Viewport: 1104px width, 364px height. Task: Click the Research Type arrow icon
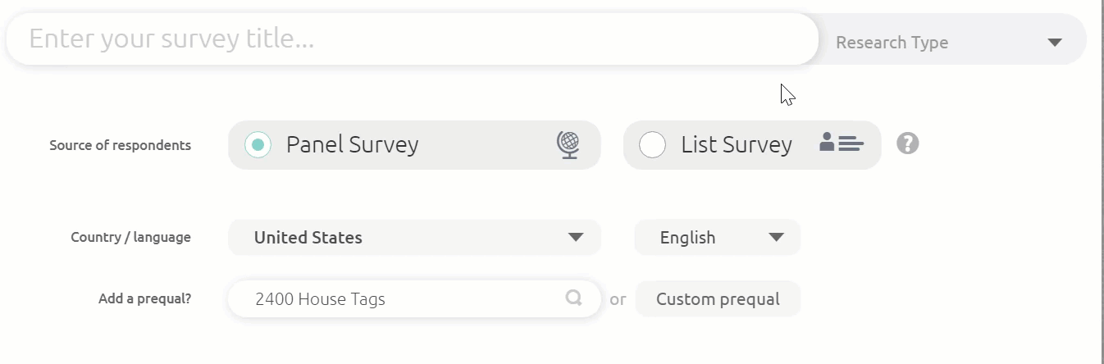coord(1055,43)
